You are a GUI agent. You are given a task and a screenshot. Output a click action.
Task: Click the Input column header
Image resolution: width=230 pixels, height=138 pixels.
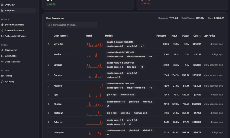(174, 36)
